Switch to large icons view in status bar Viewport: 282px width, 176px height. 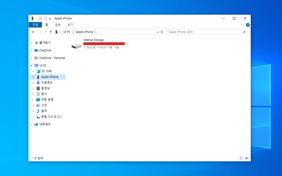click(x=247, y=158)
